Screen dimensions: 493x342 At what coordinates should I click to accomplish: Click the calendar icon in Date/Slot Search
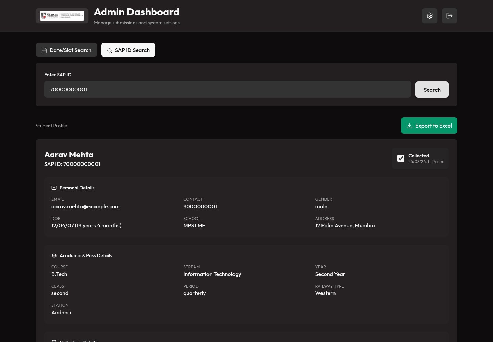pos(44,50)
